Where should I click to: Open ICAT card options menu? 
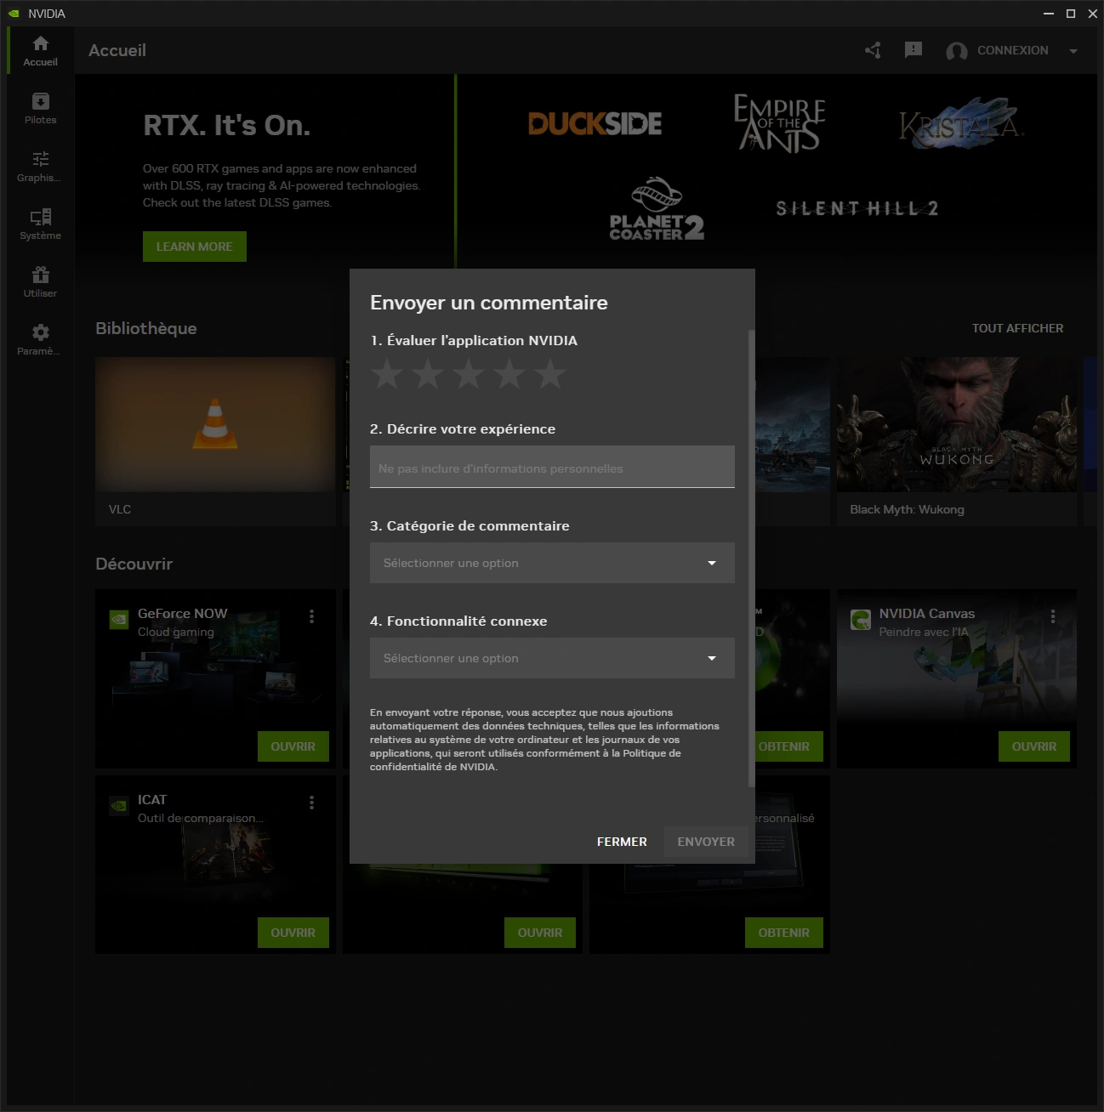point(311,803)
